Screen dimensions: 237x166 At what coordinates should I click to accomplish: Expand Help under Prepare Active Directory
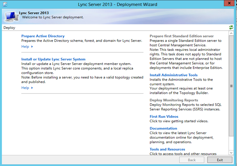pyautogui.click(x=27, y=46)
